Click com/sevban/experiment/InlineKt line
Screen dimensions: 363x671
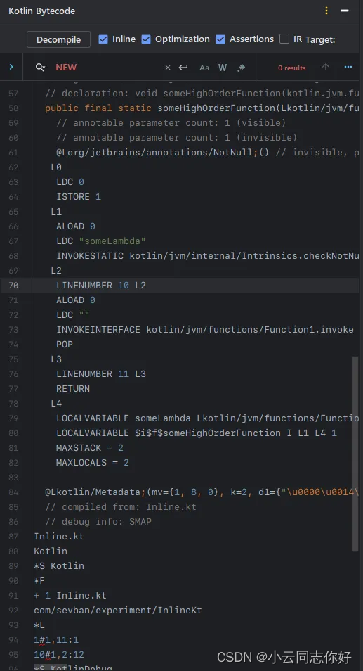[x=118, y=610]
